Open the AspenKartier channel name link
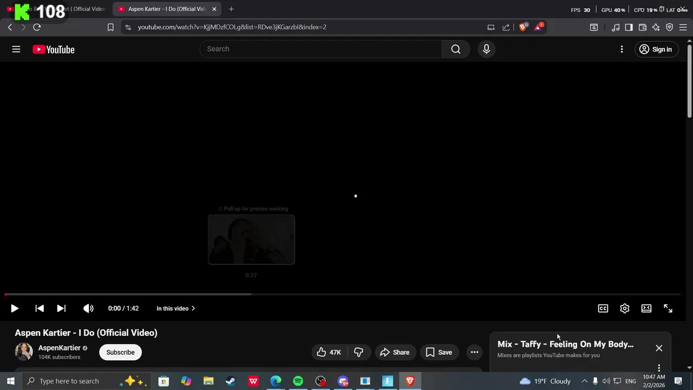 60,348
